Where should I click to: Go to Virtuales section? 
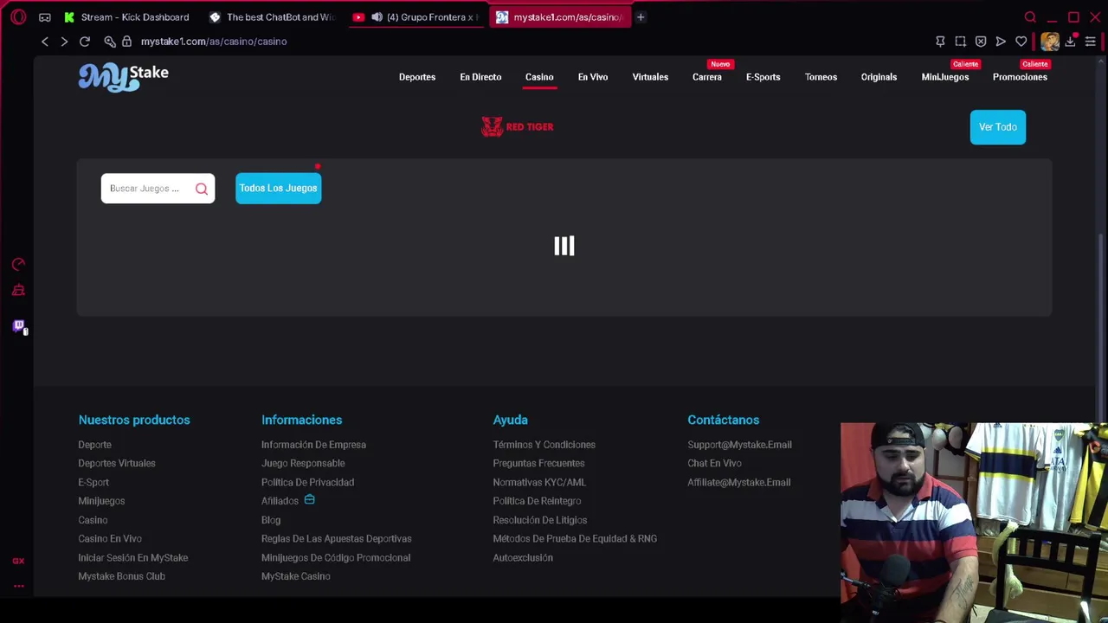point(650,77)
